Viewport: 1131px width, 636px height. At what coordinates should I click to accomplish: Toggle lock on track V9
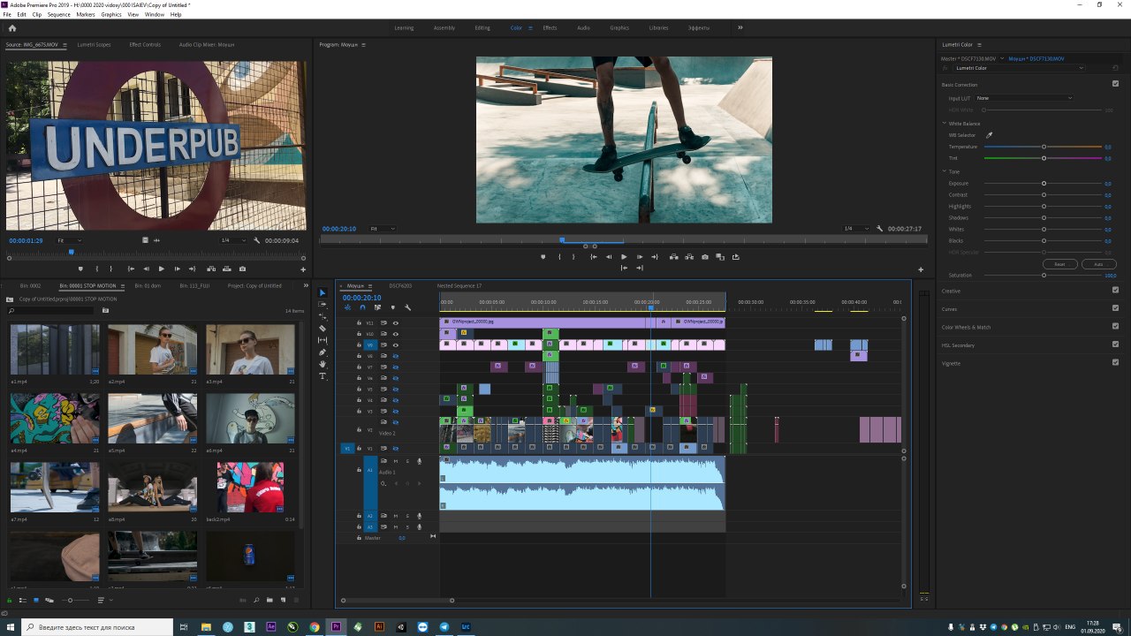[x=360, y=344]
